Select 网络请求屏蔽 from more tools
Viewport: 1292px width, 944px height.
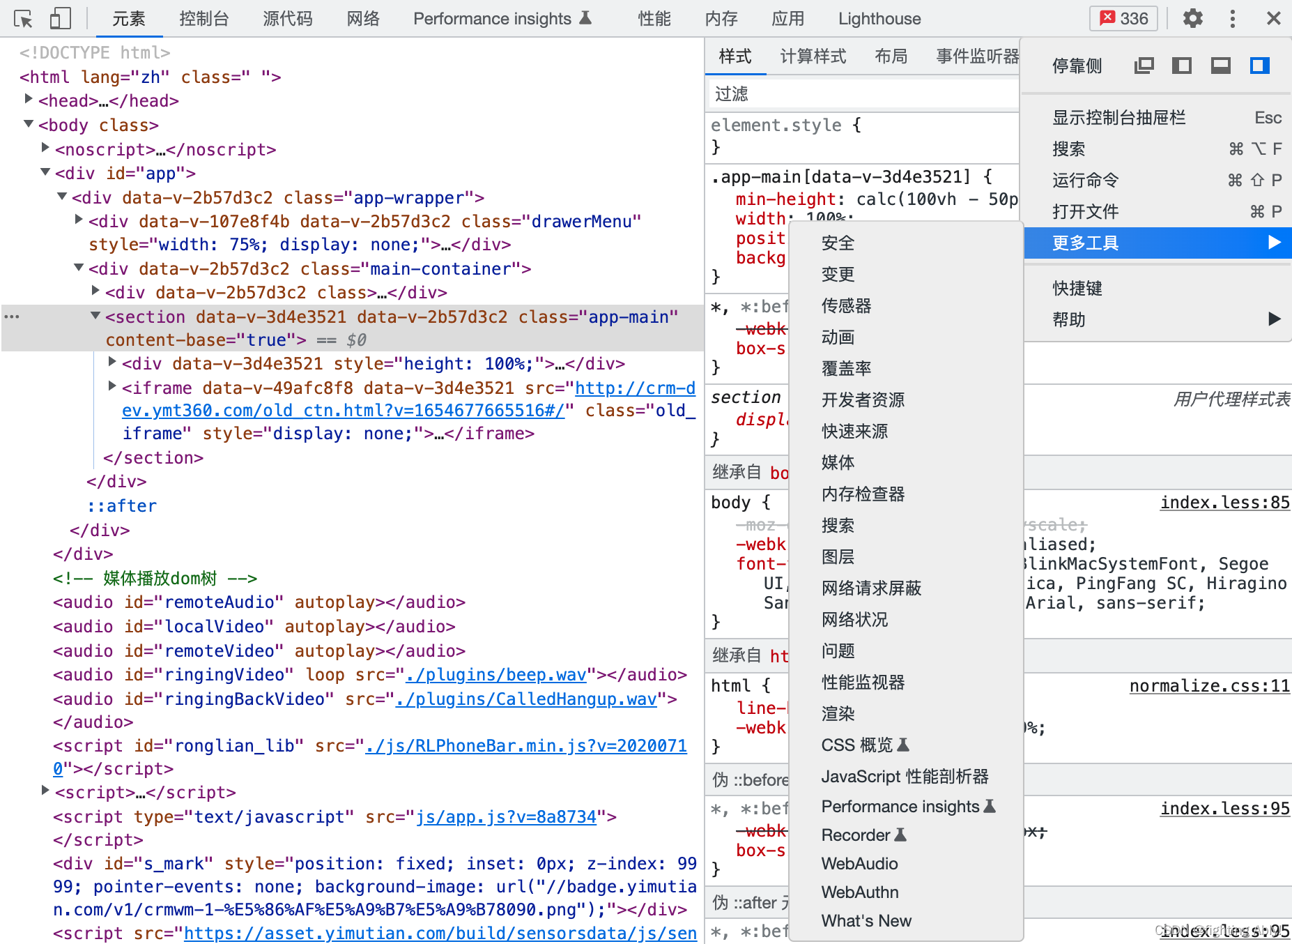click(906, 588)
